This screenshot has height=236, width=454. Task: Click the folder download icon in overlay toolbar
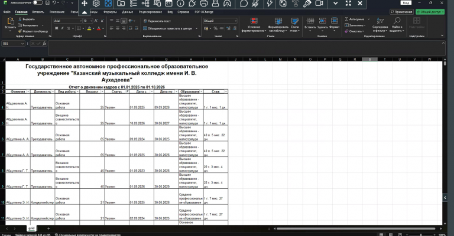[121, 4]
